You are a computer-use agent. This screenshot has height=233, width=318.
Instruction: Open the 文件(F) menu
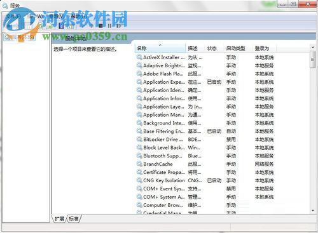[13, 17]
